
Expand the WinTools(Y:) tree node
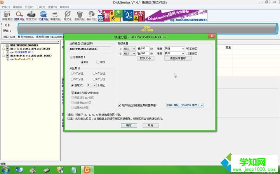click(x=7, y=60)
